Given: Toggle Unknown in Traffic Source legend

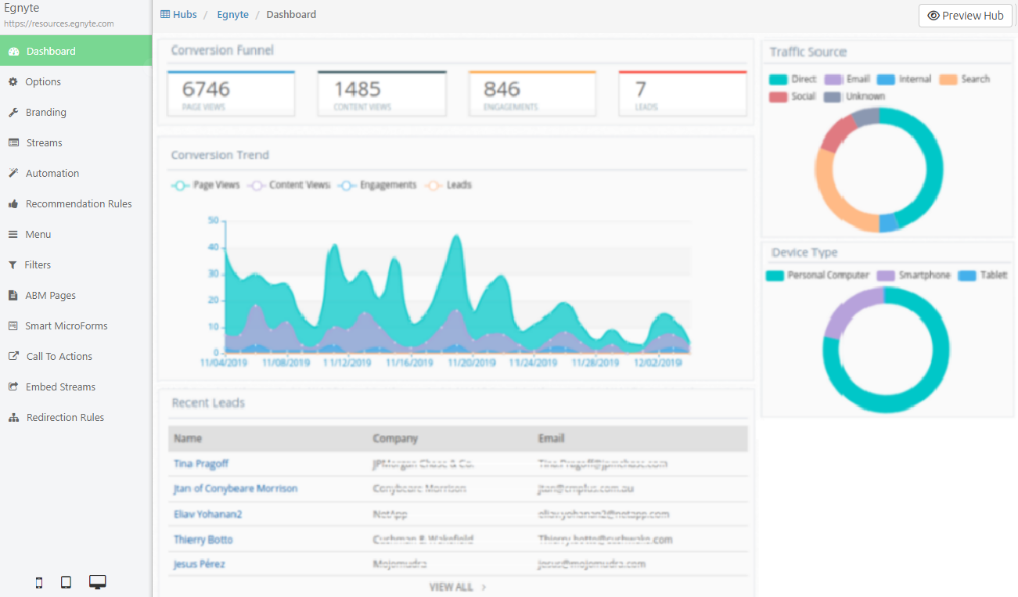Looking at the screenshot, I should point(854,96).
